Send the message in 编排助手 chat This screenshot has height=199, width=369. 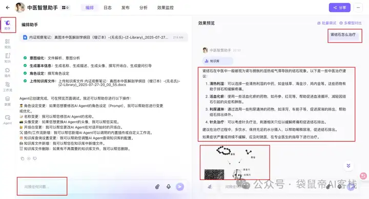pos(180,187)
